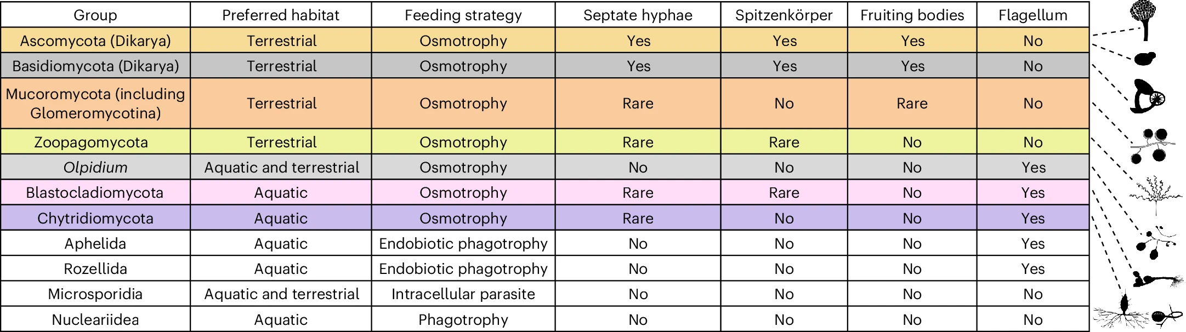Click the flagellated cell silhouette at bottom right
This screenshot has width=1186, height=332.
[x=1165, y=317]
